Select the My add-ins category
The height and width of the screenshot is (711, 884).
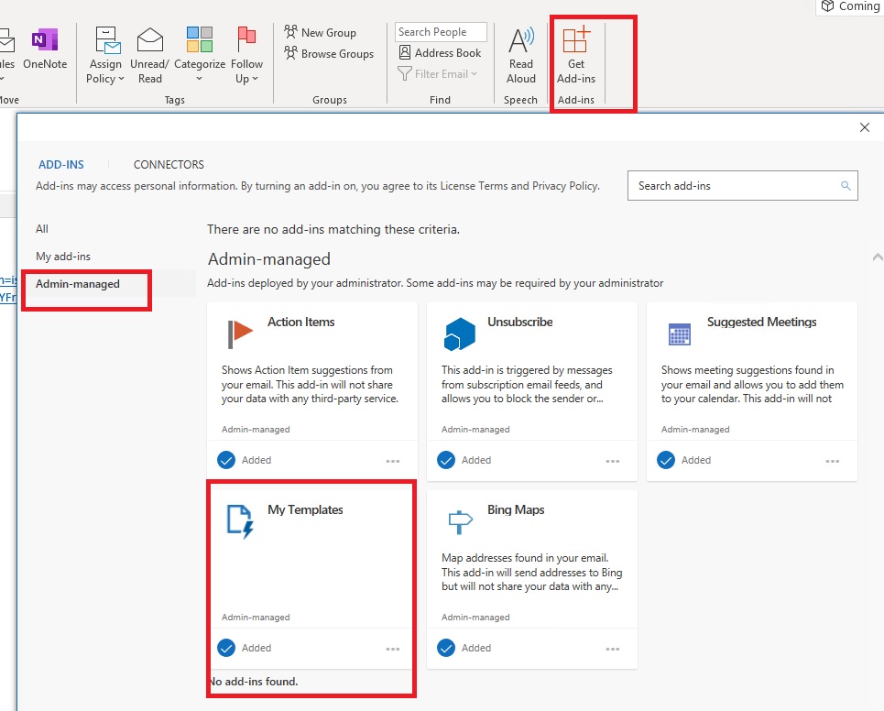point(63,257)
